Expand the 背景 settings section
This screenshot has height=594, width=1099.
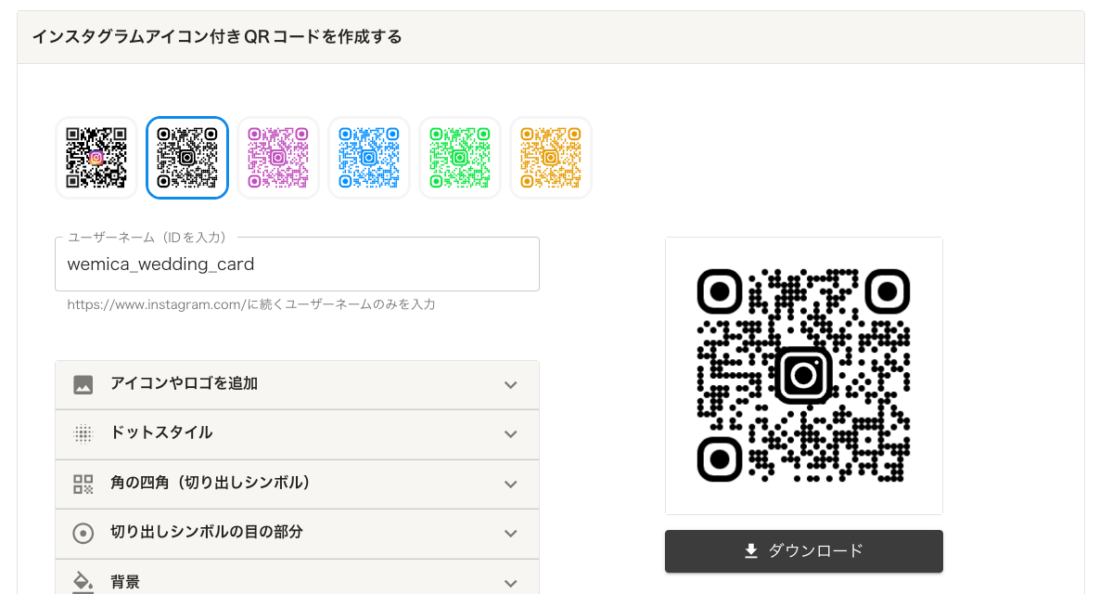(x=297, y=582)
